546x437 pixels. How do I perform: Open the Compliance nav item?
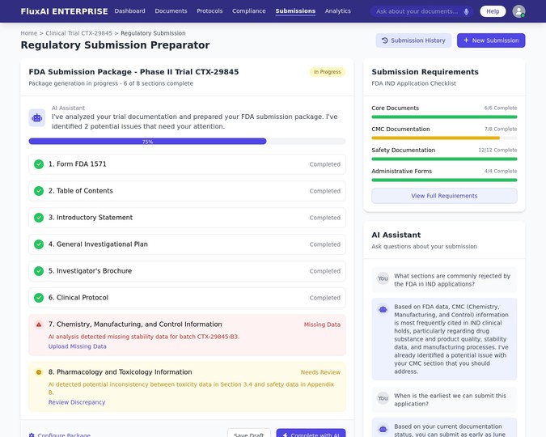[x=249, y=11]
